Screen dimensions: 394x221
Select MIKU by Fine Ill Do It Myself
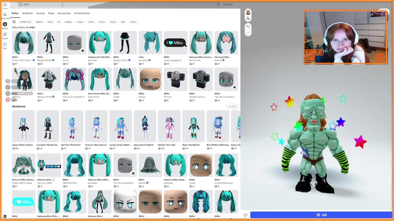click(74, 79)
